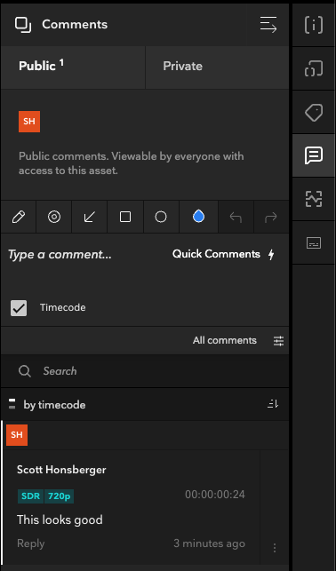Select the pencil freehand drawing tool
Viewport: 336px width, 571px height.
[18, 217]
